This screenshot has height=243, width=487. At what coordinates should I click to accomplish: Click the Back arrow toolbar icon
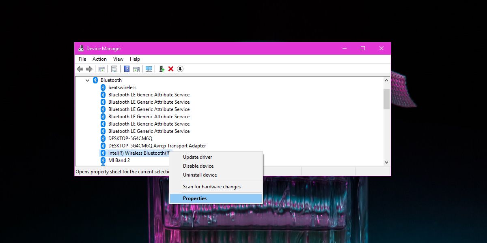point(80,69)
